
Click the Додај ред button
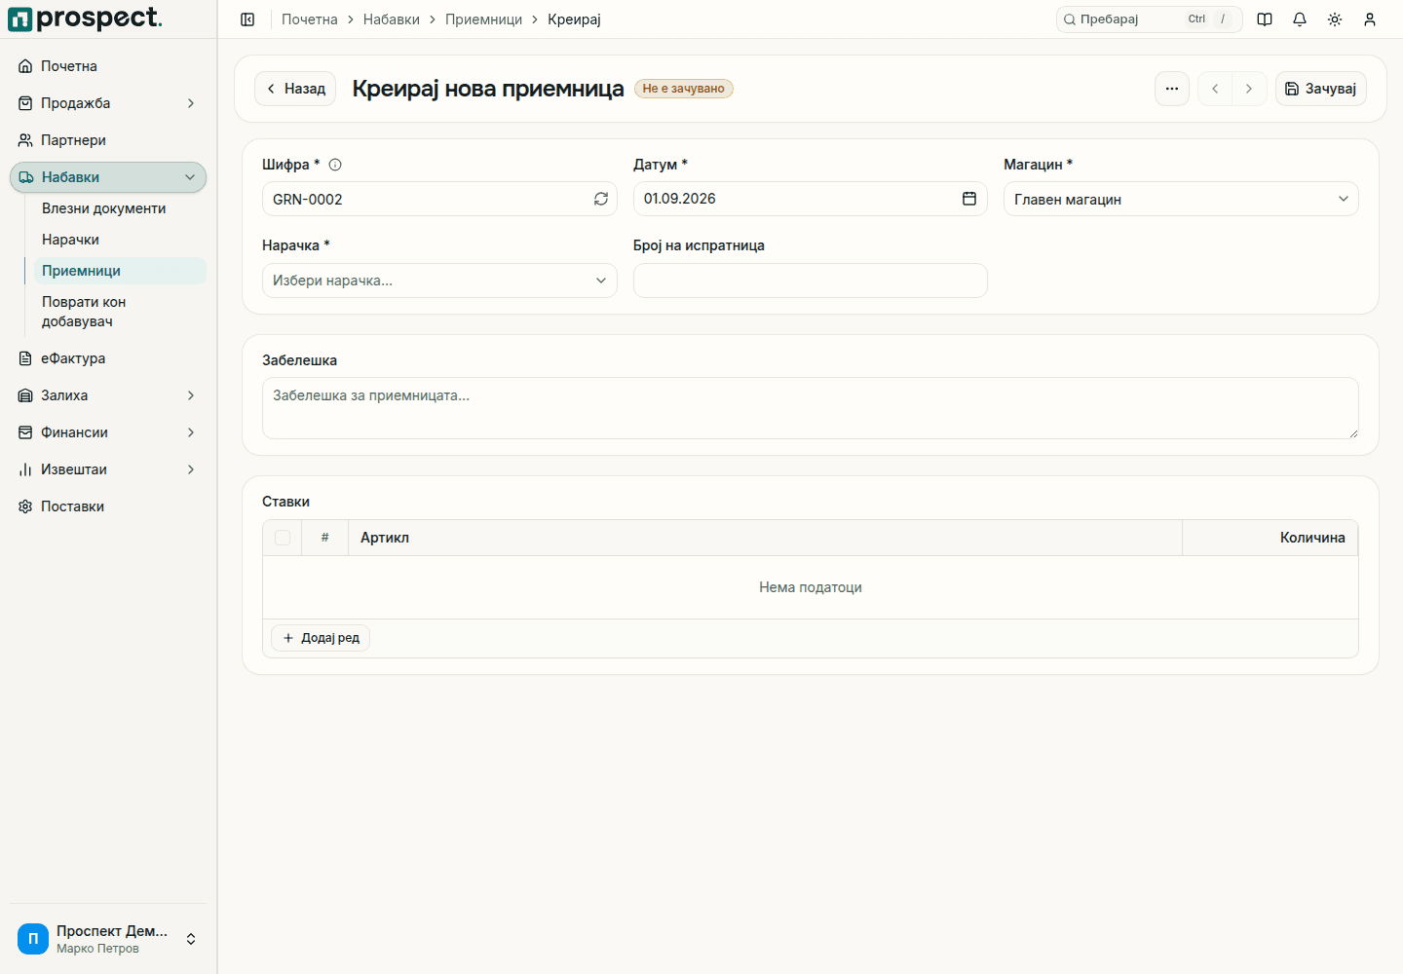[321, 638]
